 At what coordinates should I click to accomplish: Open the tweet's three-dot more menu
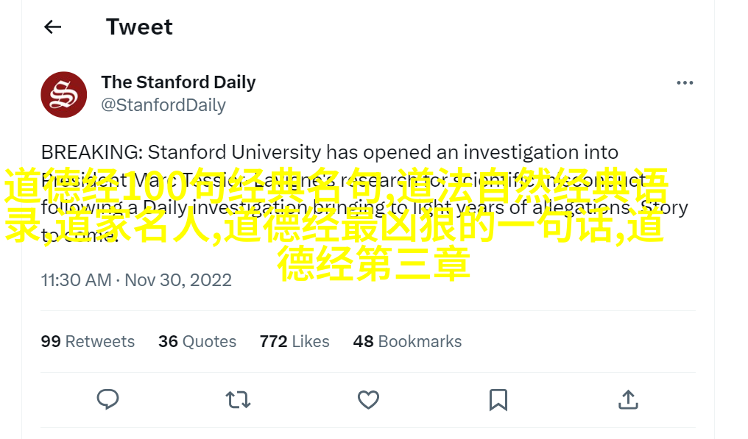point(685,83)
